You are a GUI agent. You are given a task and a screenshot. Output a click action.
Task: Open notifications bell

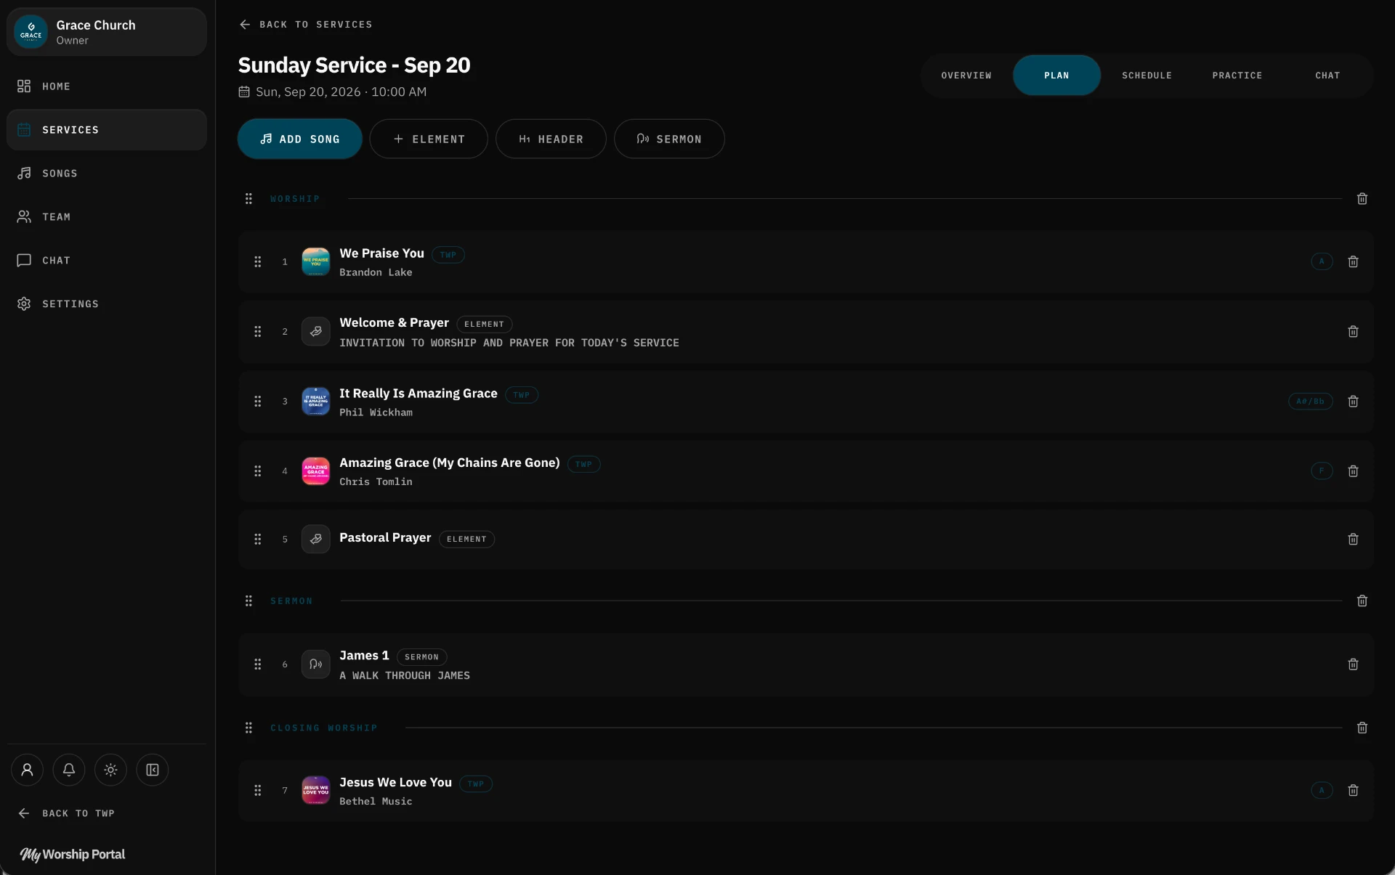click(x=69, y=770)
